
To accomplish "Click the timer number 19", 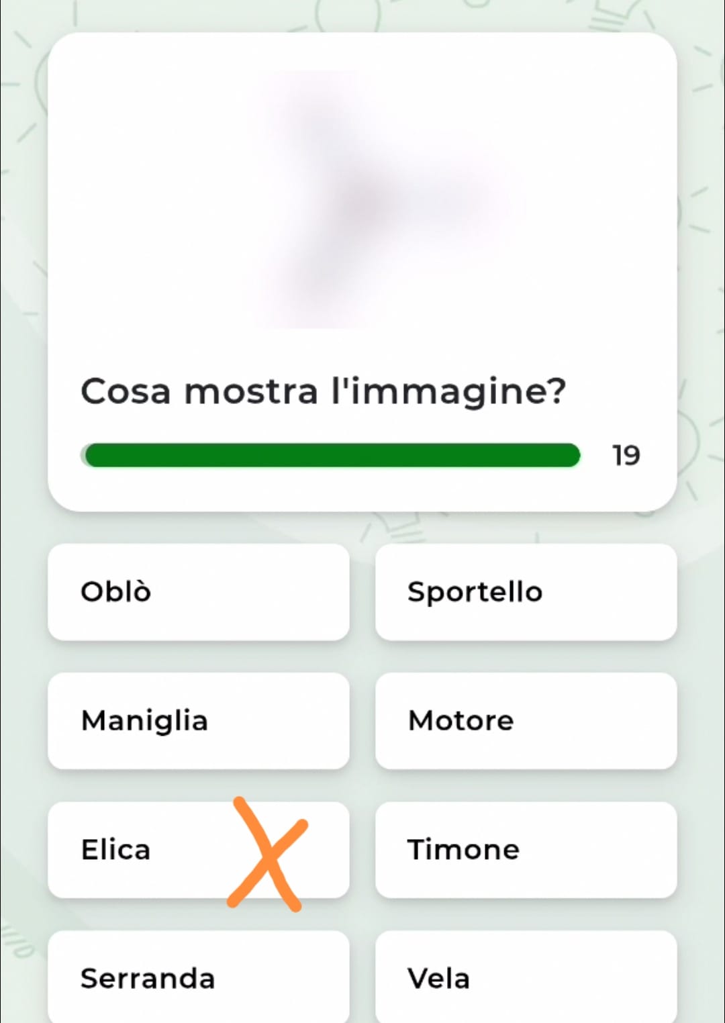I will pos(626,456).
